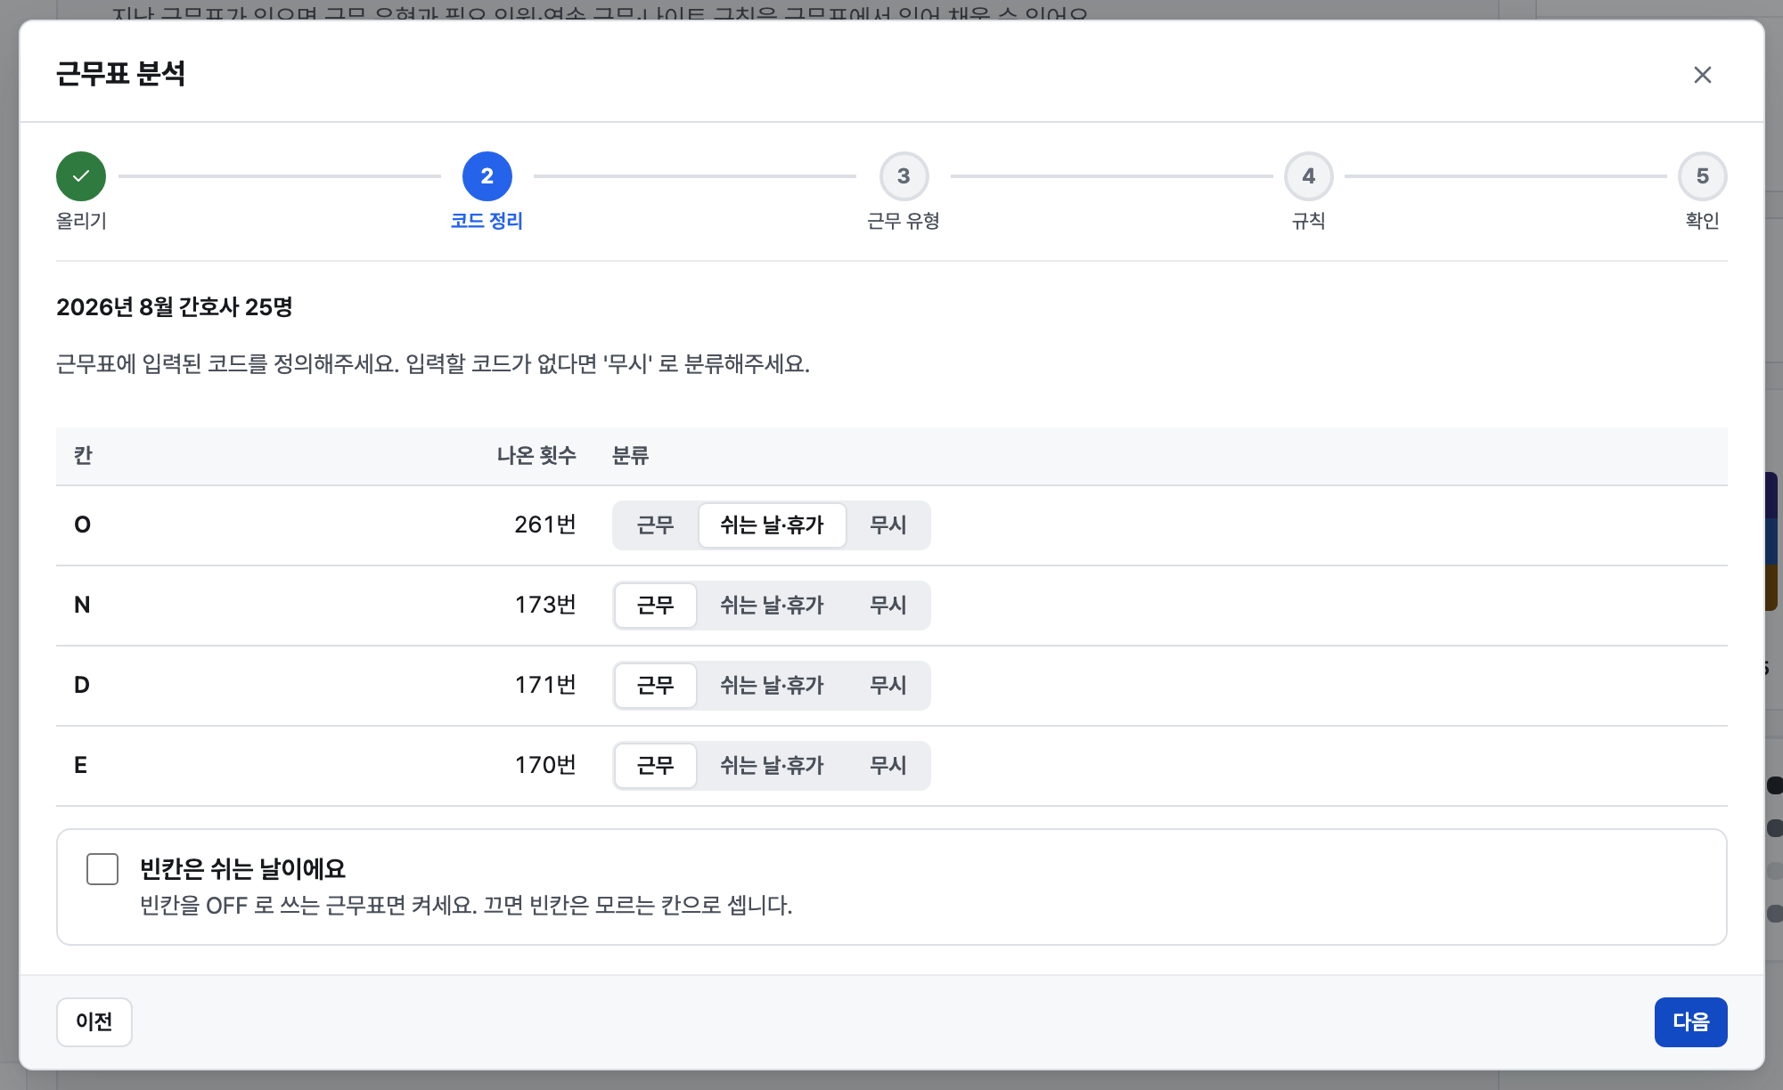Mark code E as 무시
Screen dimensions: 1783x1090
click(887, 766)
